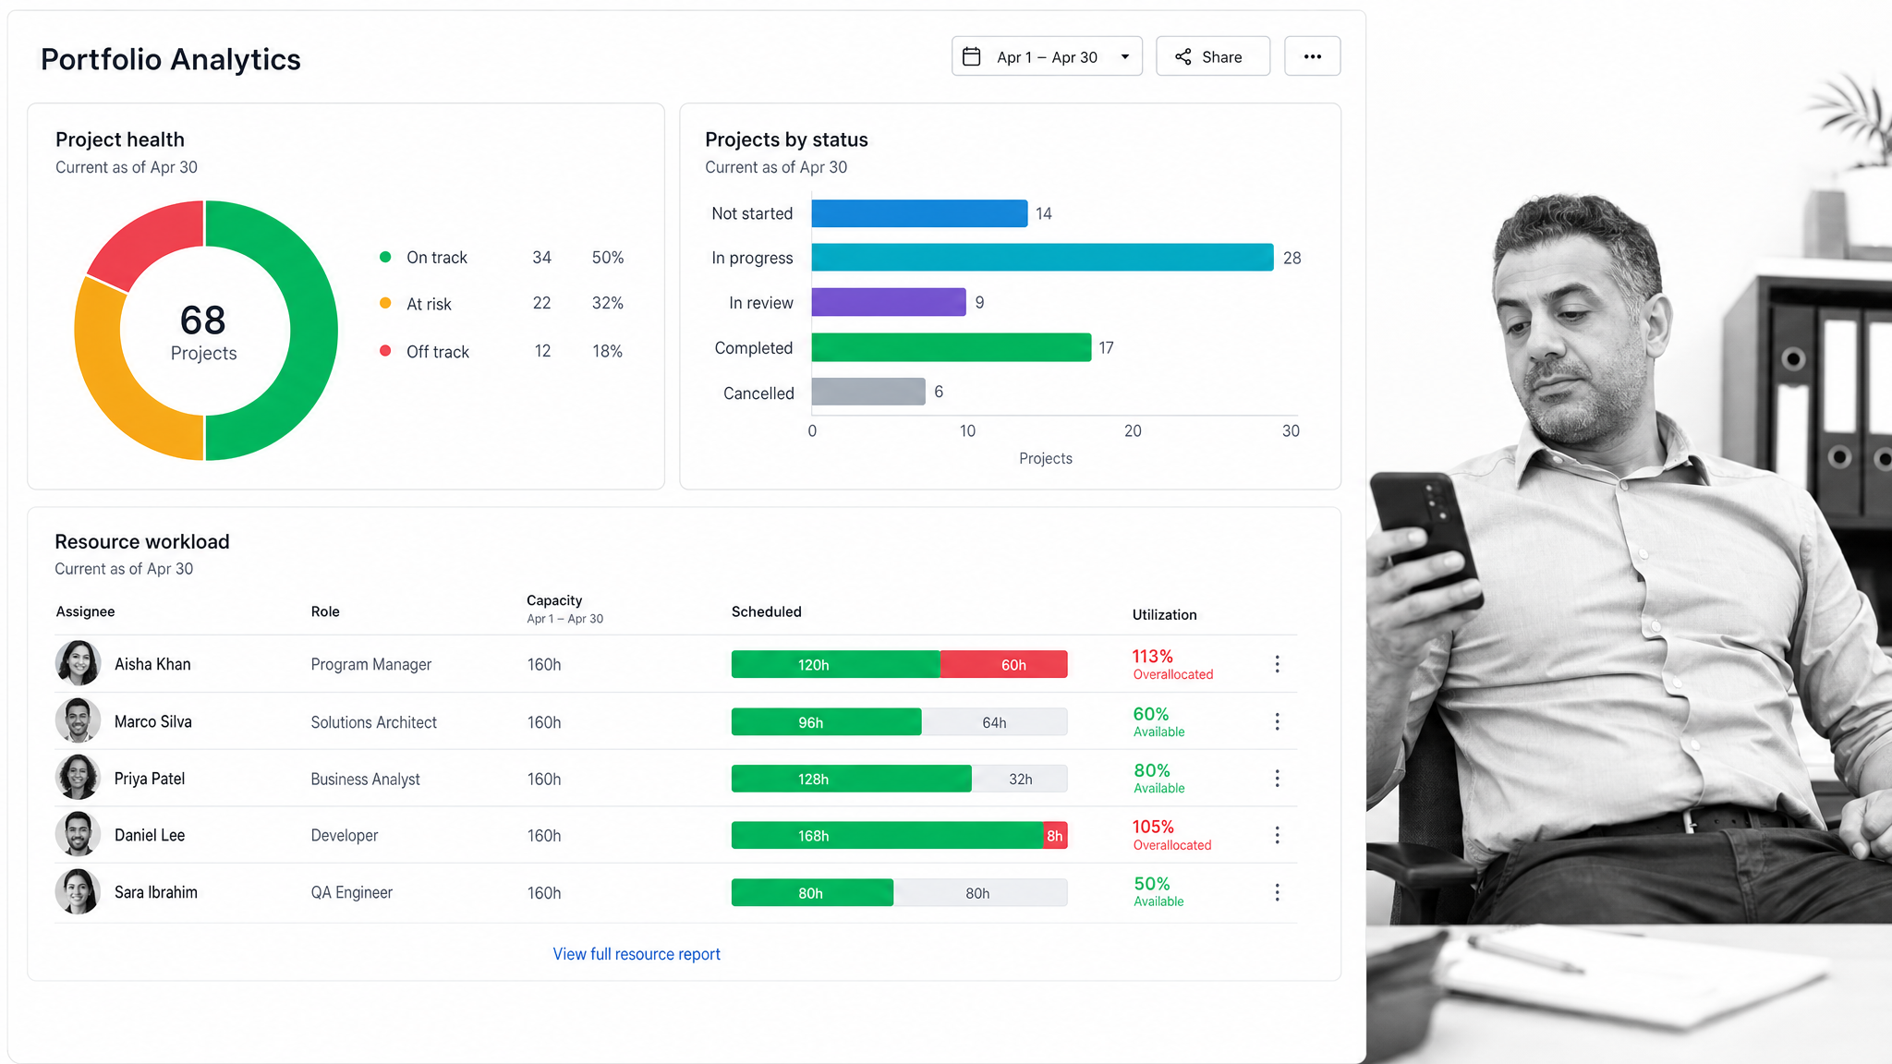1892x1064 pixels.
Task: Click Priya Patel's avatar photo
Action: (x=78, y=778)
